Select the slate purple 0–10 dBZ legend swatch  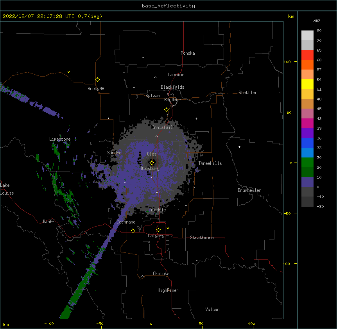[307, 182]
